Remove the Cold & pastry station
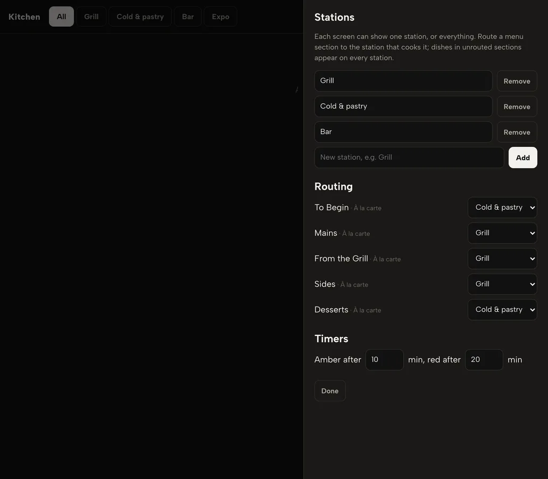Viewport: 548px width, 479px height. tap(517, 106)
